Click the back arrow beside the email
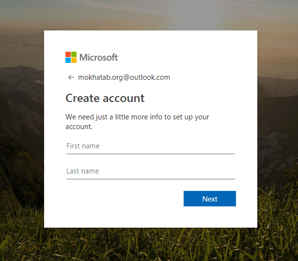Screen dimensions: 298x261 pos(71,77)
